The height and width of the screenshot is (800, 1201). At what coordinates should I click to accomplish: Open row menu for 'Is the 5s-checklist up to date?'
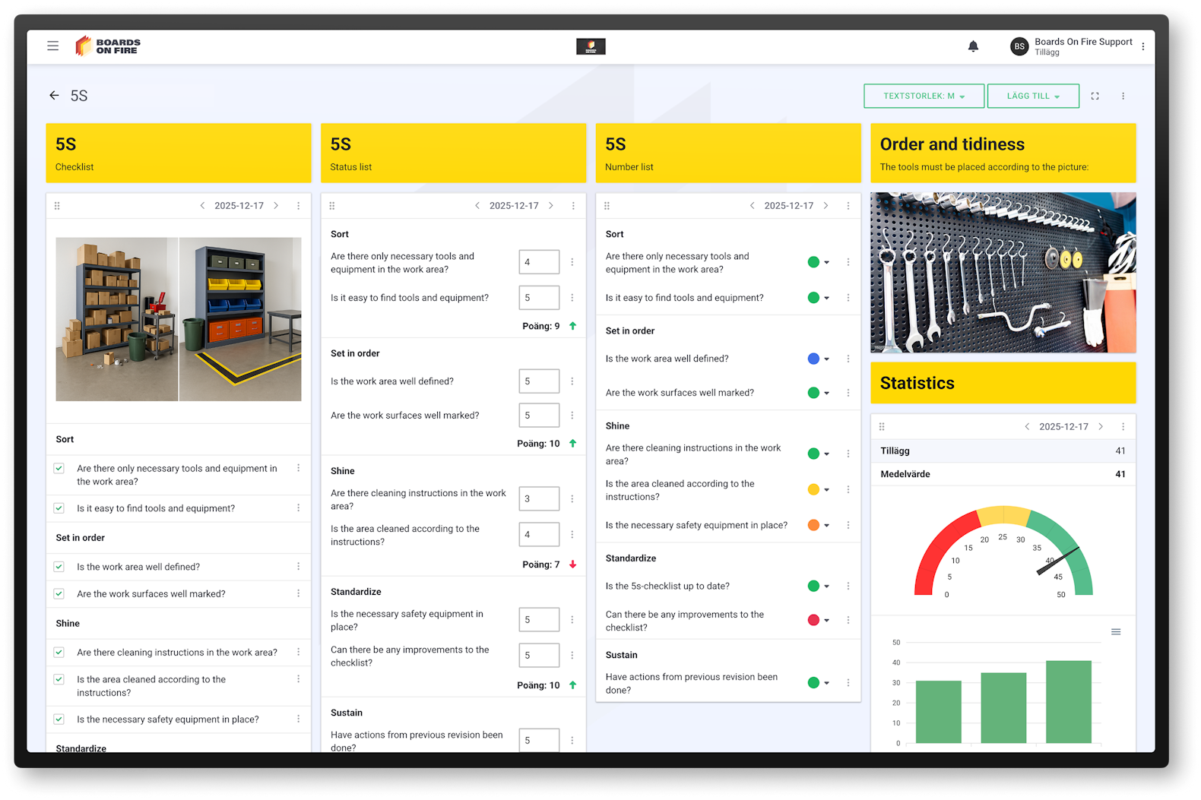[x=848, y=587]
